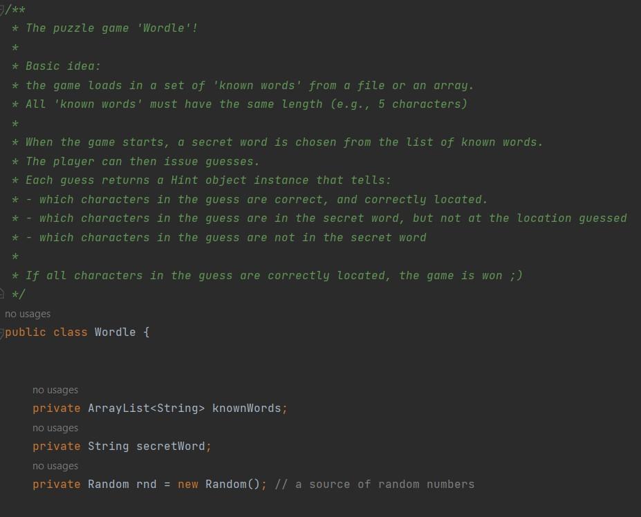Click the Random() constructor call
Image resolution: width=641 pixels, height=517 pixels.
pyautogui.click(x=232, y=485)
